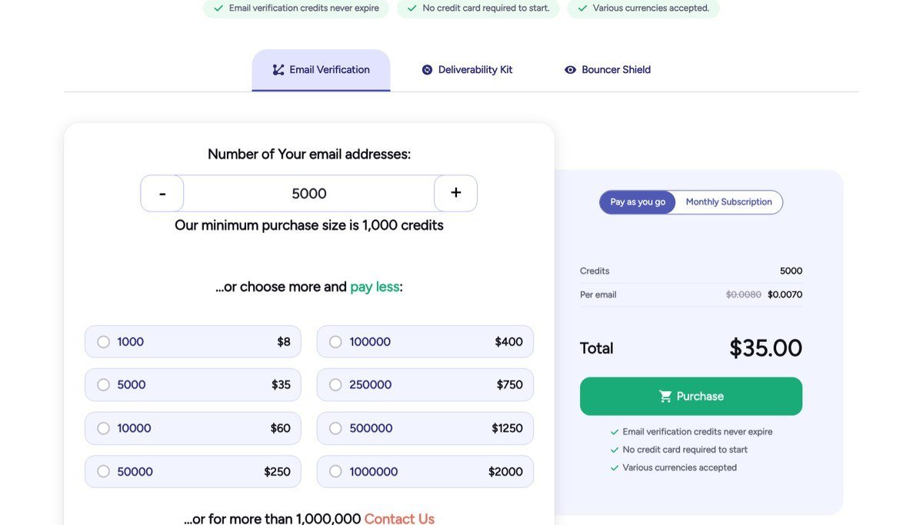Click the email count field showing 5000
Viewport: 923px width, 525px height.
(x=309, y=194)
